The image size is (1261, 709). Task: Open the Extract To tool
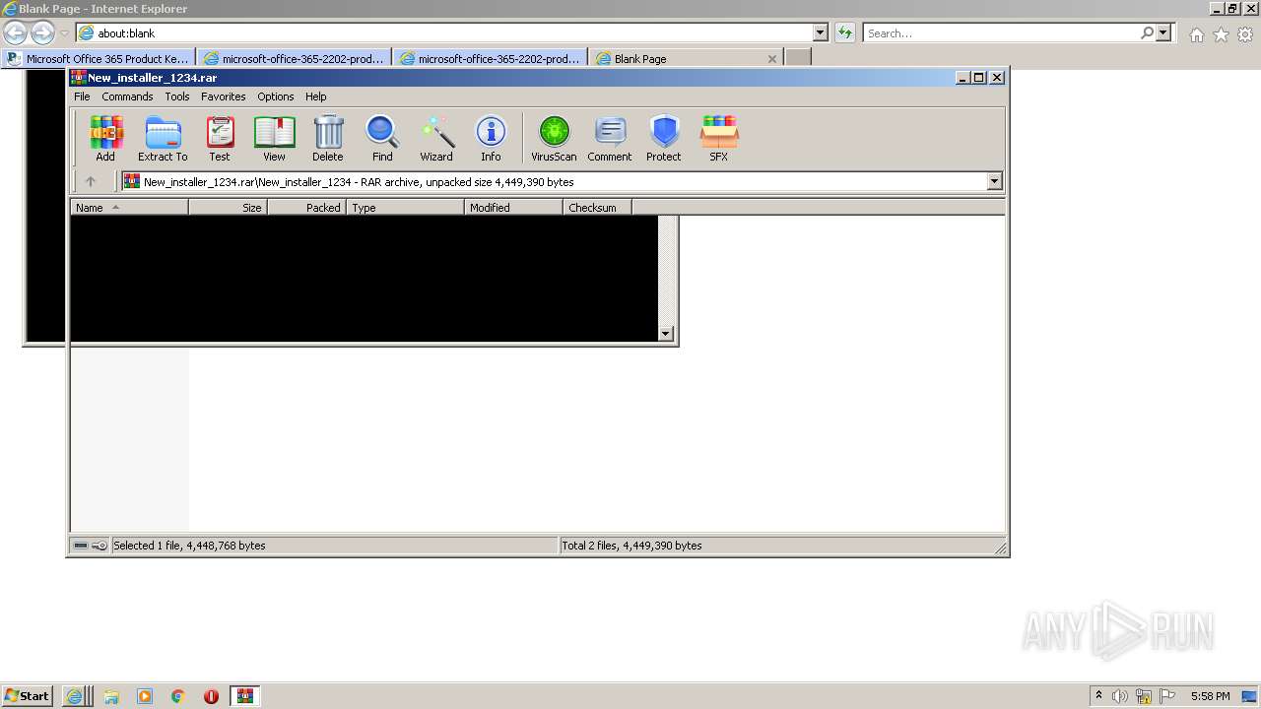click(163, 138)
